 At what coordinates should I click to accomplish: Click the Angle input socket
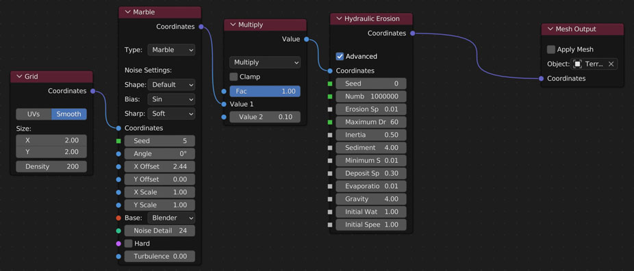pos(118,154)
